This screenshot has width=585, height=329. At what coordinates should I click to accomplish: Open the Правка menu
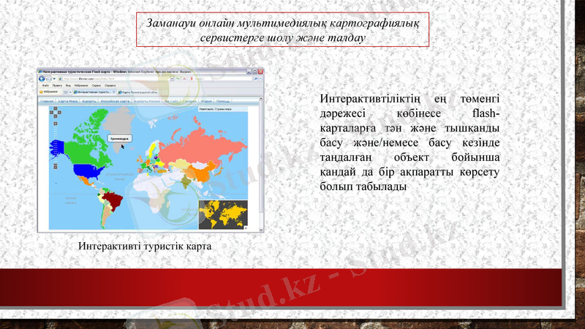point(57,86)
